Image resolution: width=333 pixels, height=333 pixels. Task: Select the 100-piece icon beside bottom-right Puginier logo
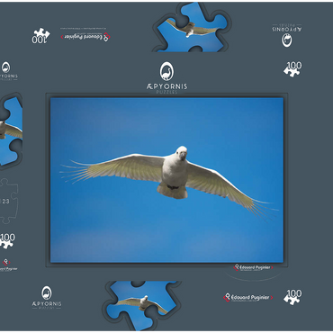[x=292, y=297]
